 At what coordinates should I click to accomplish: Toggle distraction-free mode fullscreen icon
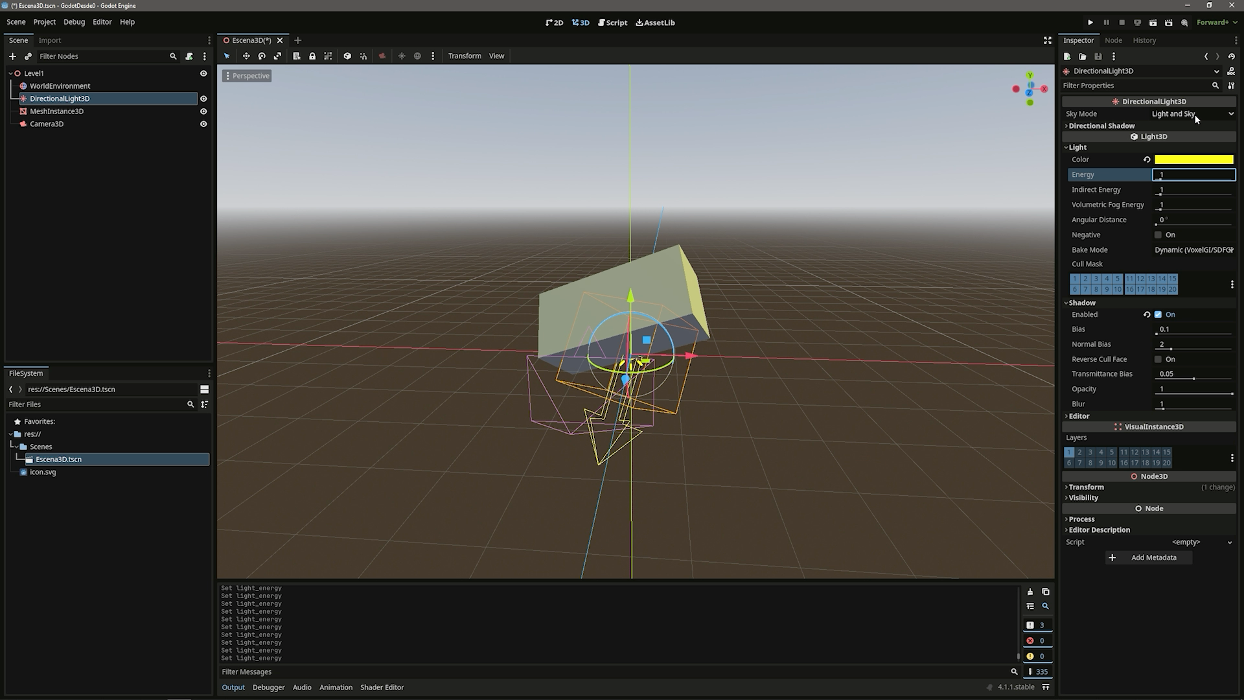pyautogui.click(x=1047, y=40)
